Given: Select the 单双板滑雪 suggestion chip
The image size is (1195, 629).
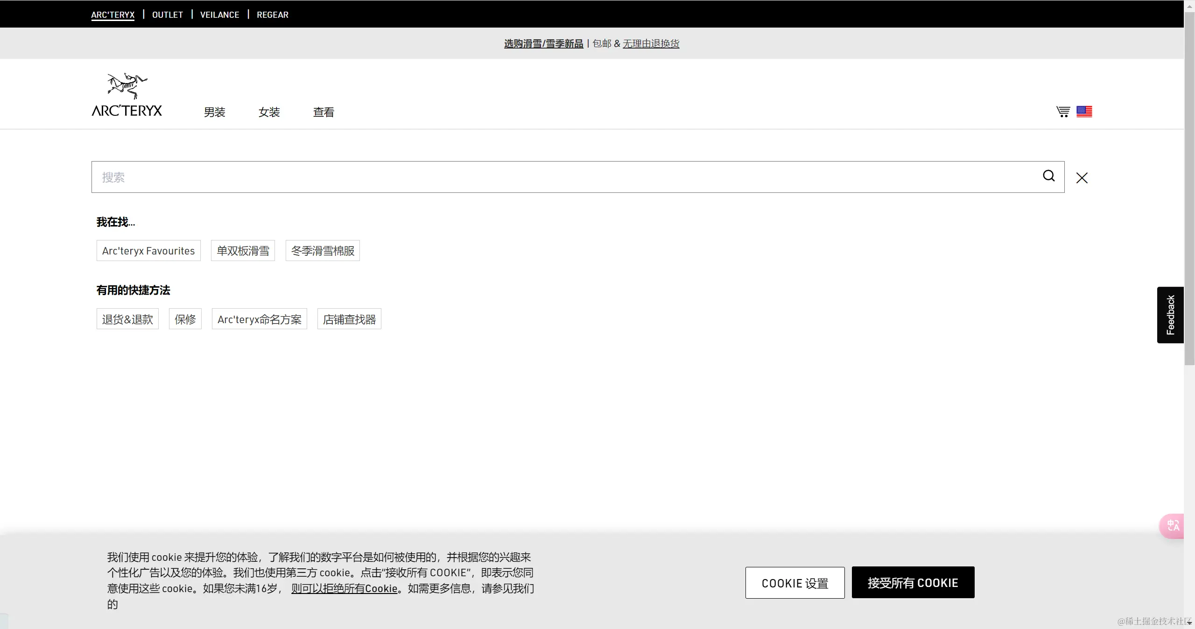Looking at the screenshot, I should 243,251.
